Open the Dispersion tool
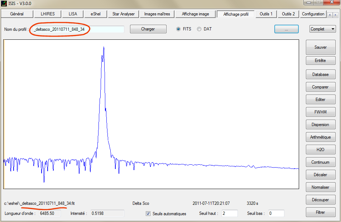 (320, 124)
